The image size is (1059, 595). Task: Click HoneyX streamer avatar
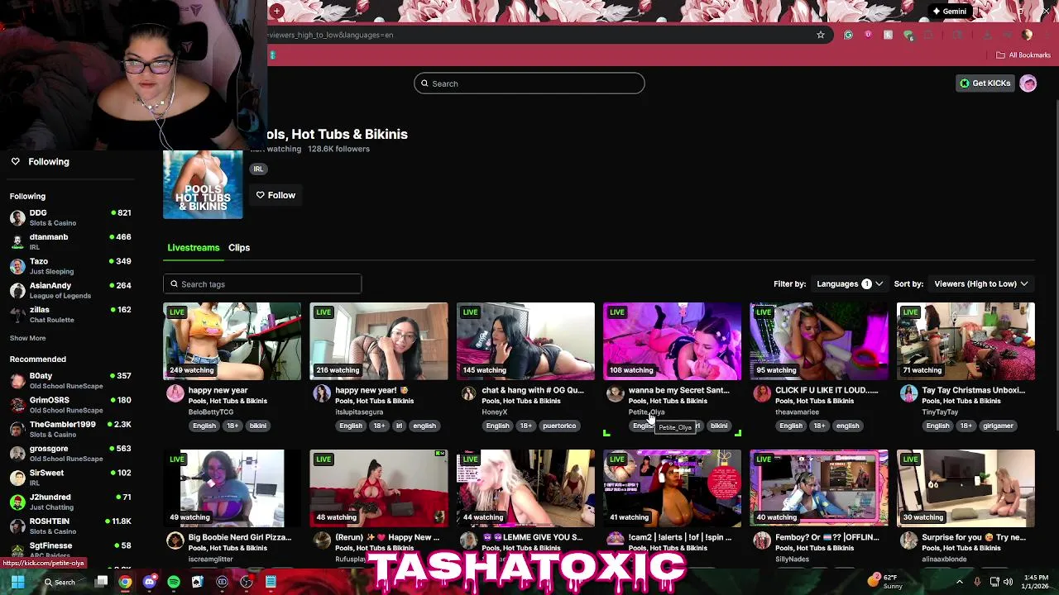[468, 393]
